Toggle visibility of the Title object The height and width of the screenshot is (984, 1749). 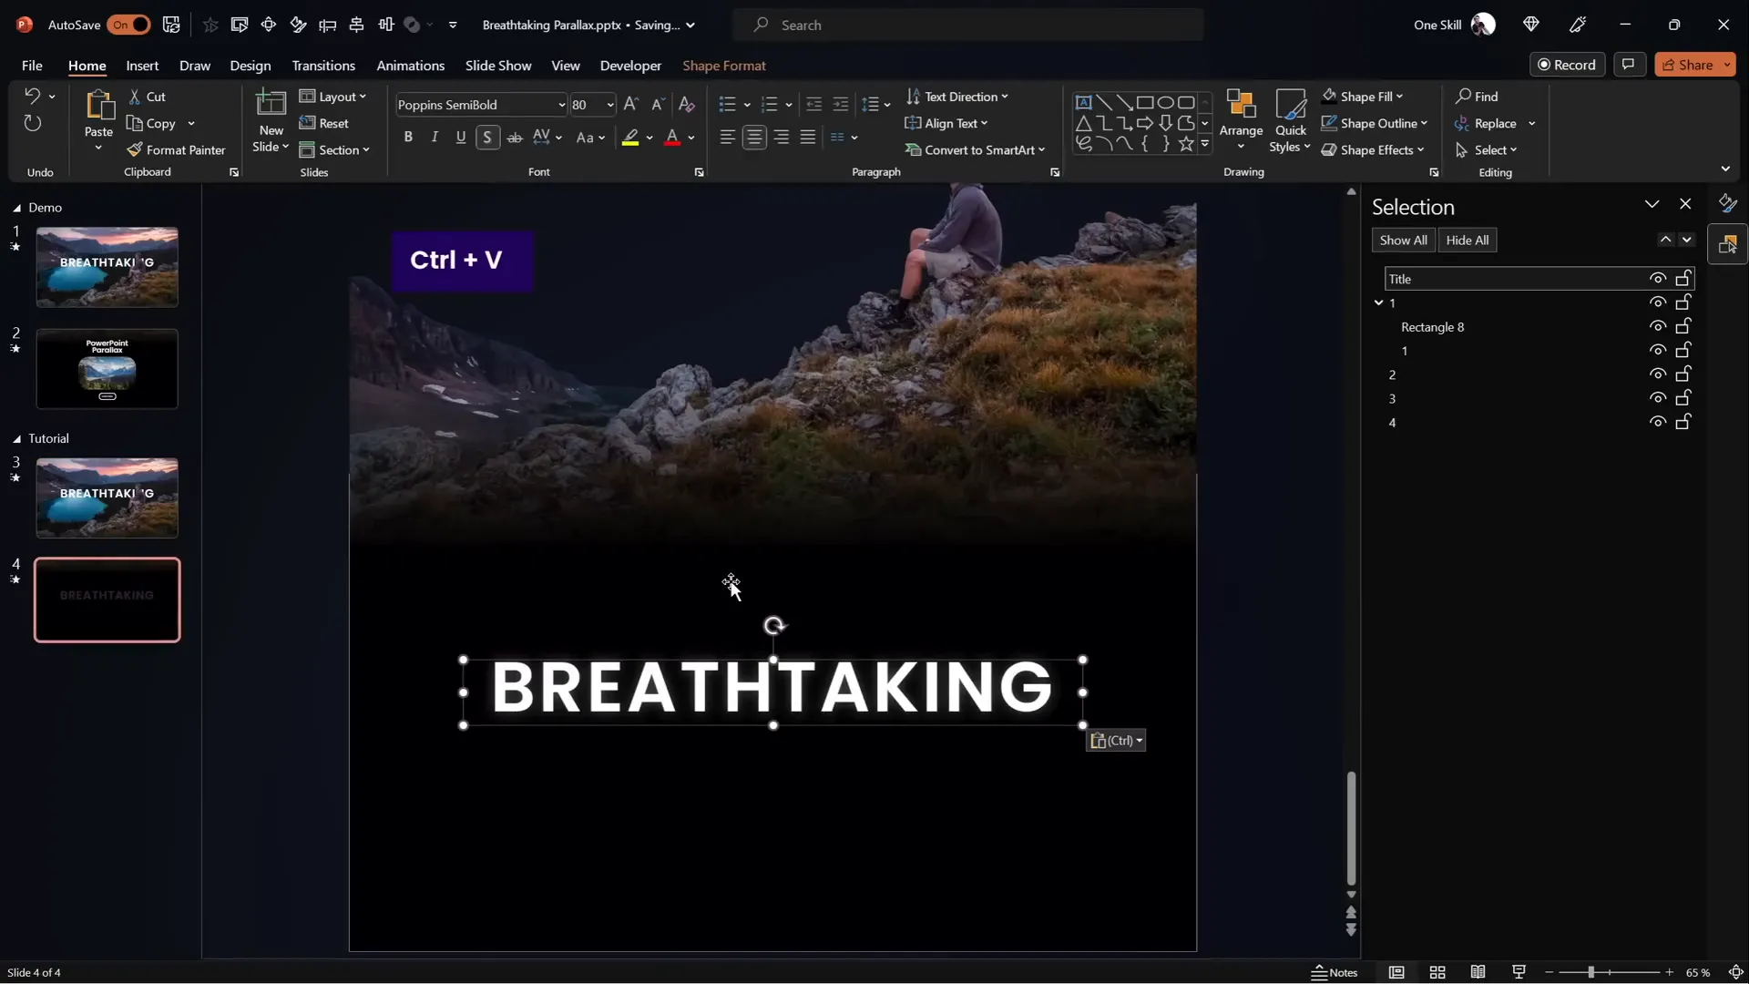[1658, 278]
